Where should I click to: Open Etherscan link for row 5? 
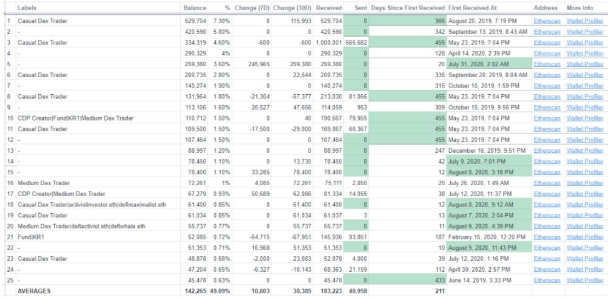click(547, 64)
